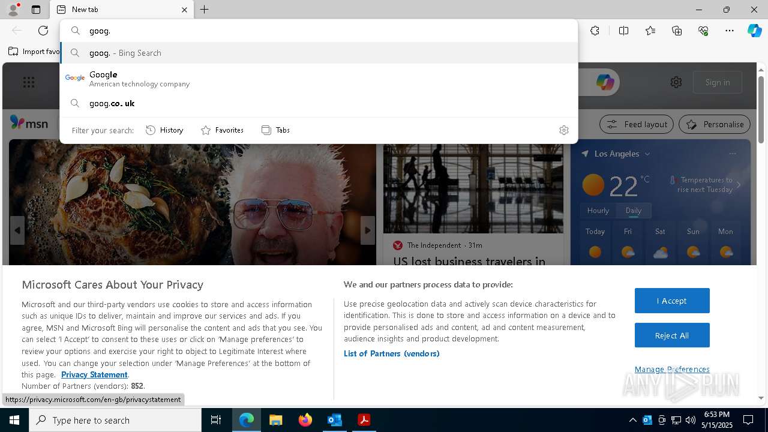Close the New tab tab

(184, 10)
